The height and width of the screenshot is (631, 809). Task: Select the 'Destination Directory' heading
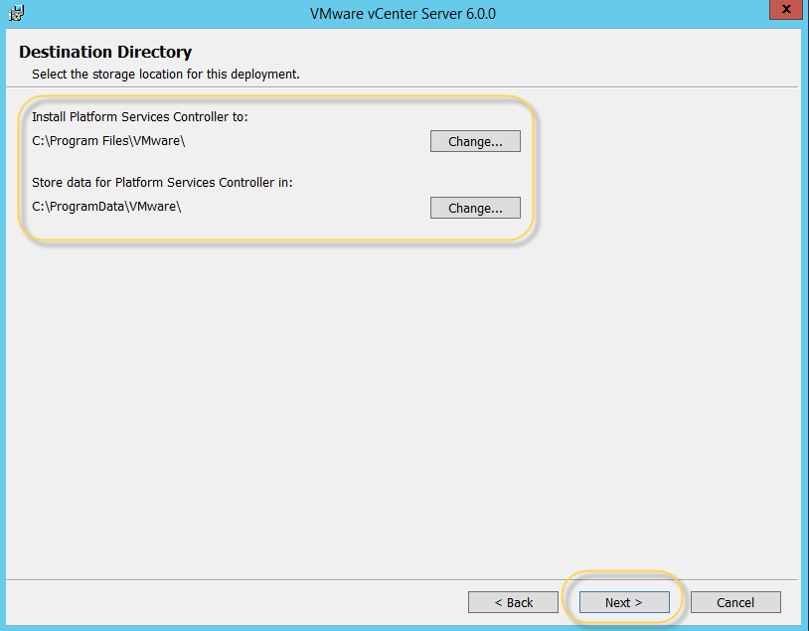click(105, 52)
